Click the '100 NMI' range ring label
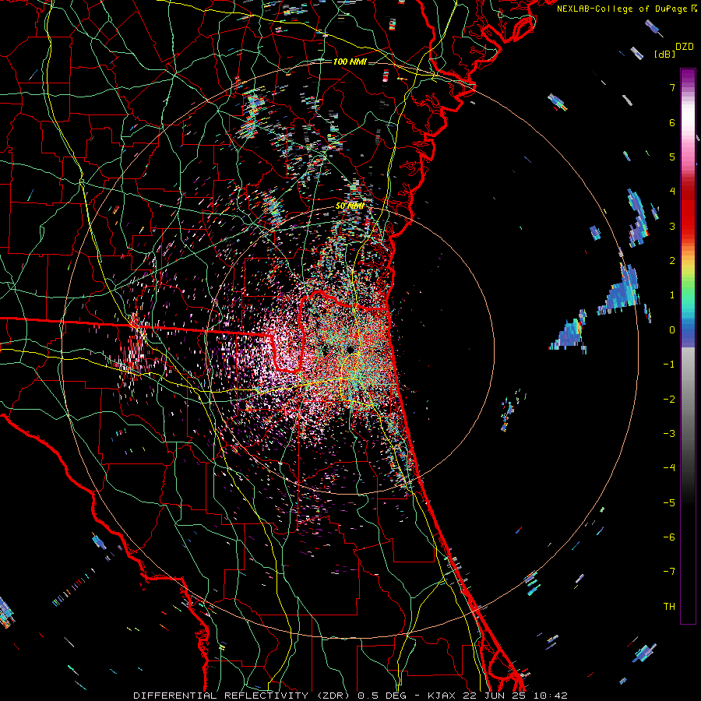This screenshot has height=701, width=701. tap(350, 62)
